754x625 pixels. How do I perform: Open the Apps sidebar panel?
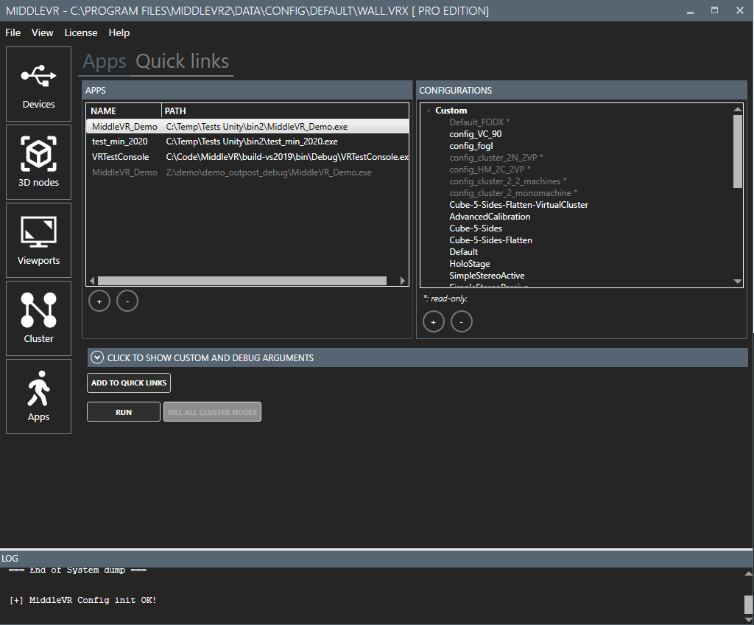pyautogui.click(x=38, y=397)
